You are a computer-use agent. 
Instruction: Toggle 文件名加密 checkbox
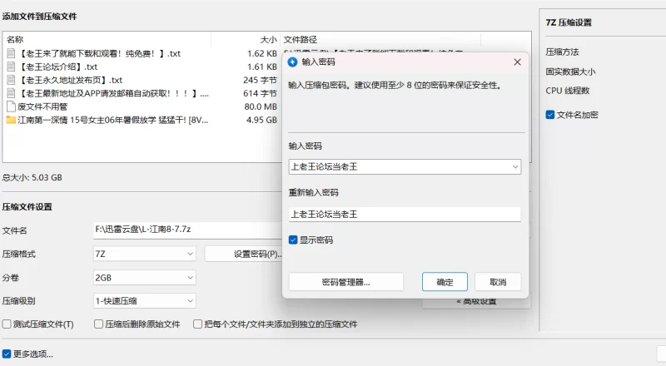tap(550, 115)
